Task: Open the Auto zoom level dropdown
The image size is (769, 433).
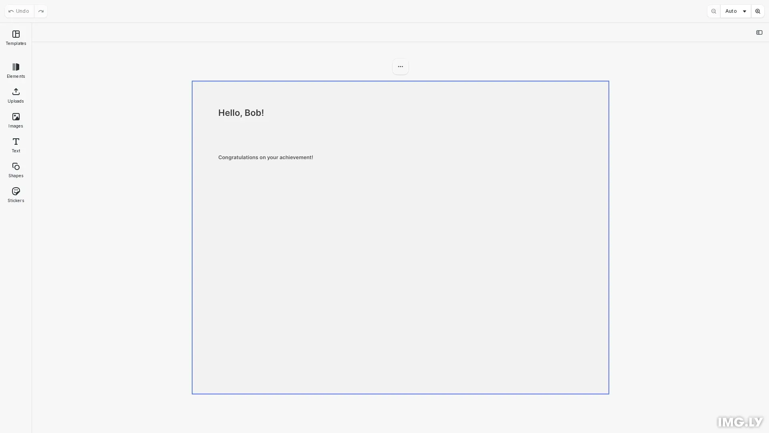Action: pos(731,11)
